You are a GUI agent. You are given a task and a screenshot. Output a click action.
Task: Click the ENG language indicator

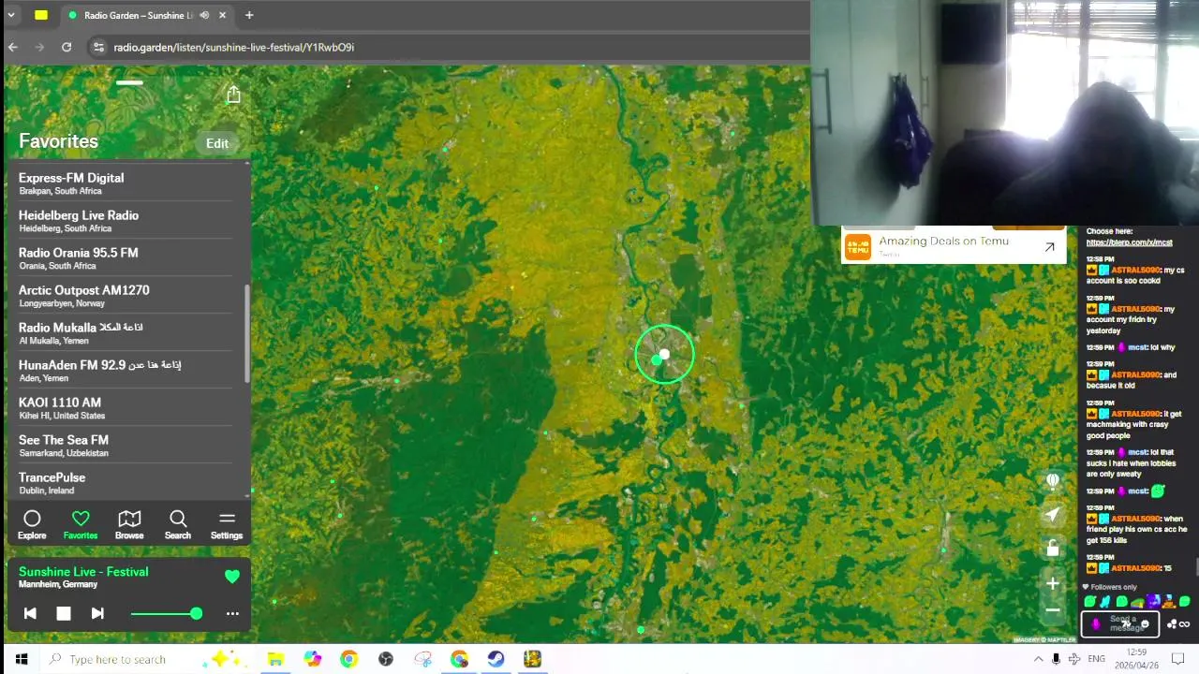point(1097,659)
